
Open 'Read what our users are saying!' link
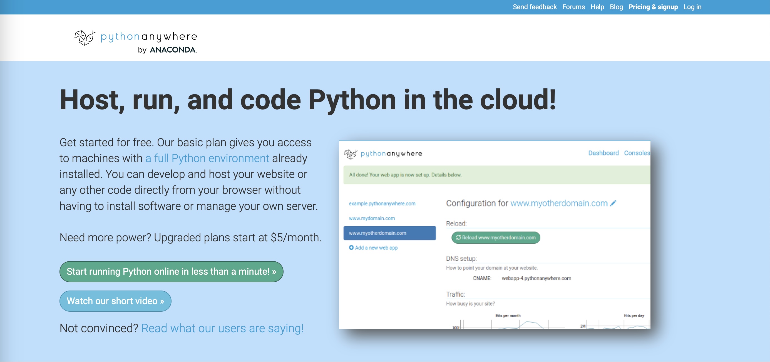coord(222,328)
